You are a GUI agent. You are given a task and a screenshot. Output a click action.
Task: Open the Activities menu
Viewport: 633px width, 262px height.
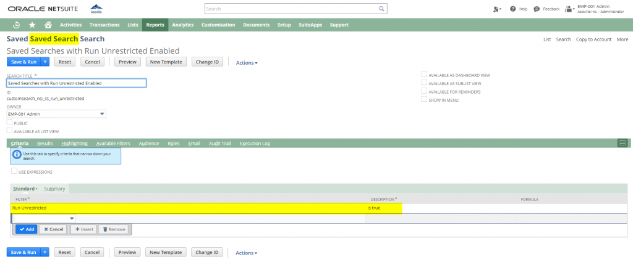(70, 25)
